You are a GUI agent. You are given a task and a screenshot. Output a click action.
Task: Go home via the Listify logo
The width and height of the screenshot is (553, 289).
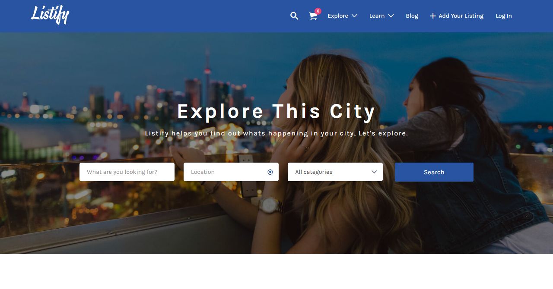[50, 15]
